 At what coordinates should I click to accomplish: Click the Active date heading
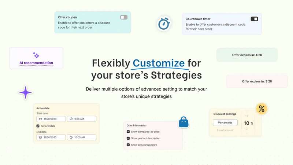(x=43, y=108)
